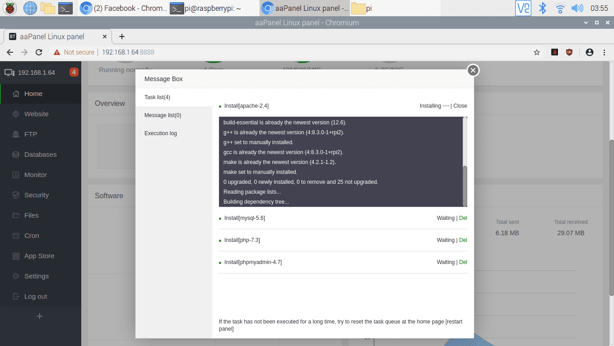Open the Bluetooth tray icon
614x346 pixels.
[543, 8]
